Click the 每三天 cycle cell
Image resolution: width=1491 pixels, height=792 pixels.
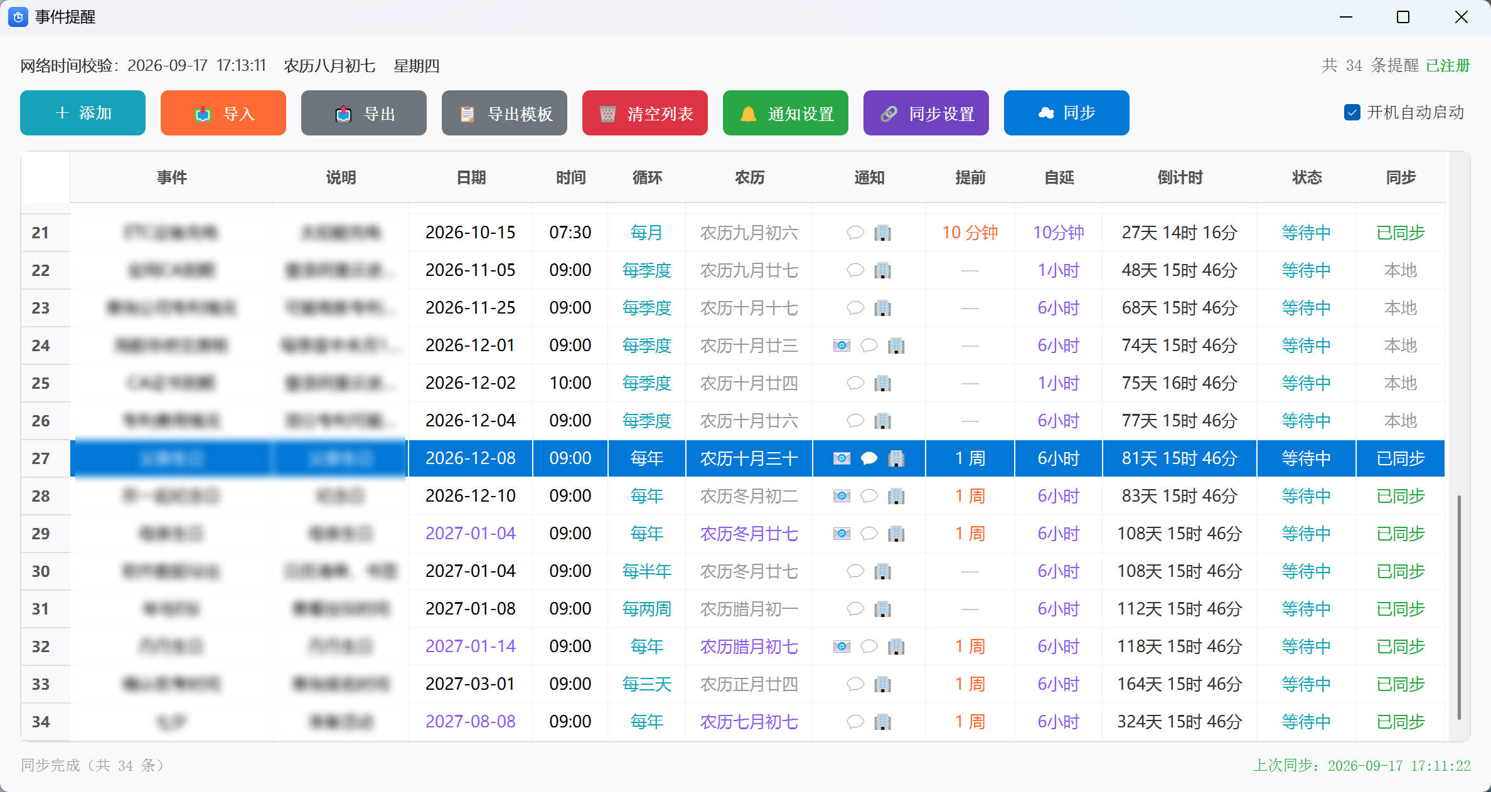(647, 684)
